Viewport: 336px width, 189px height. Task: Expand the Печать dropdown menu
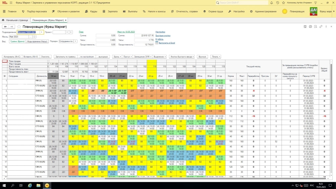(215, 57)
